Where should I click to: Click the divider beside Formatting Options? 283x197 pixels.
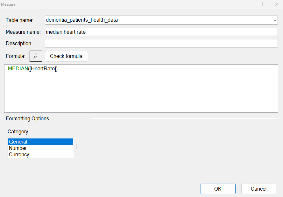click(183, 118)
